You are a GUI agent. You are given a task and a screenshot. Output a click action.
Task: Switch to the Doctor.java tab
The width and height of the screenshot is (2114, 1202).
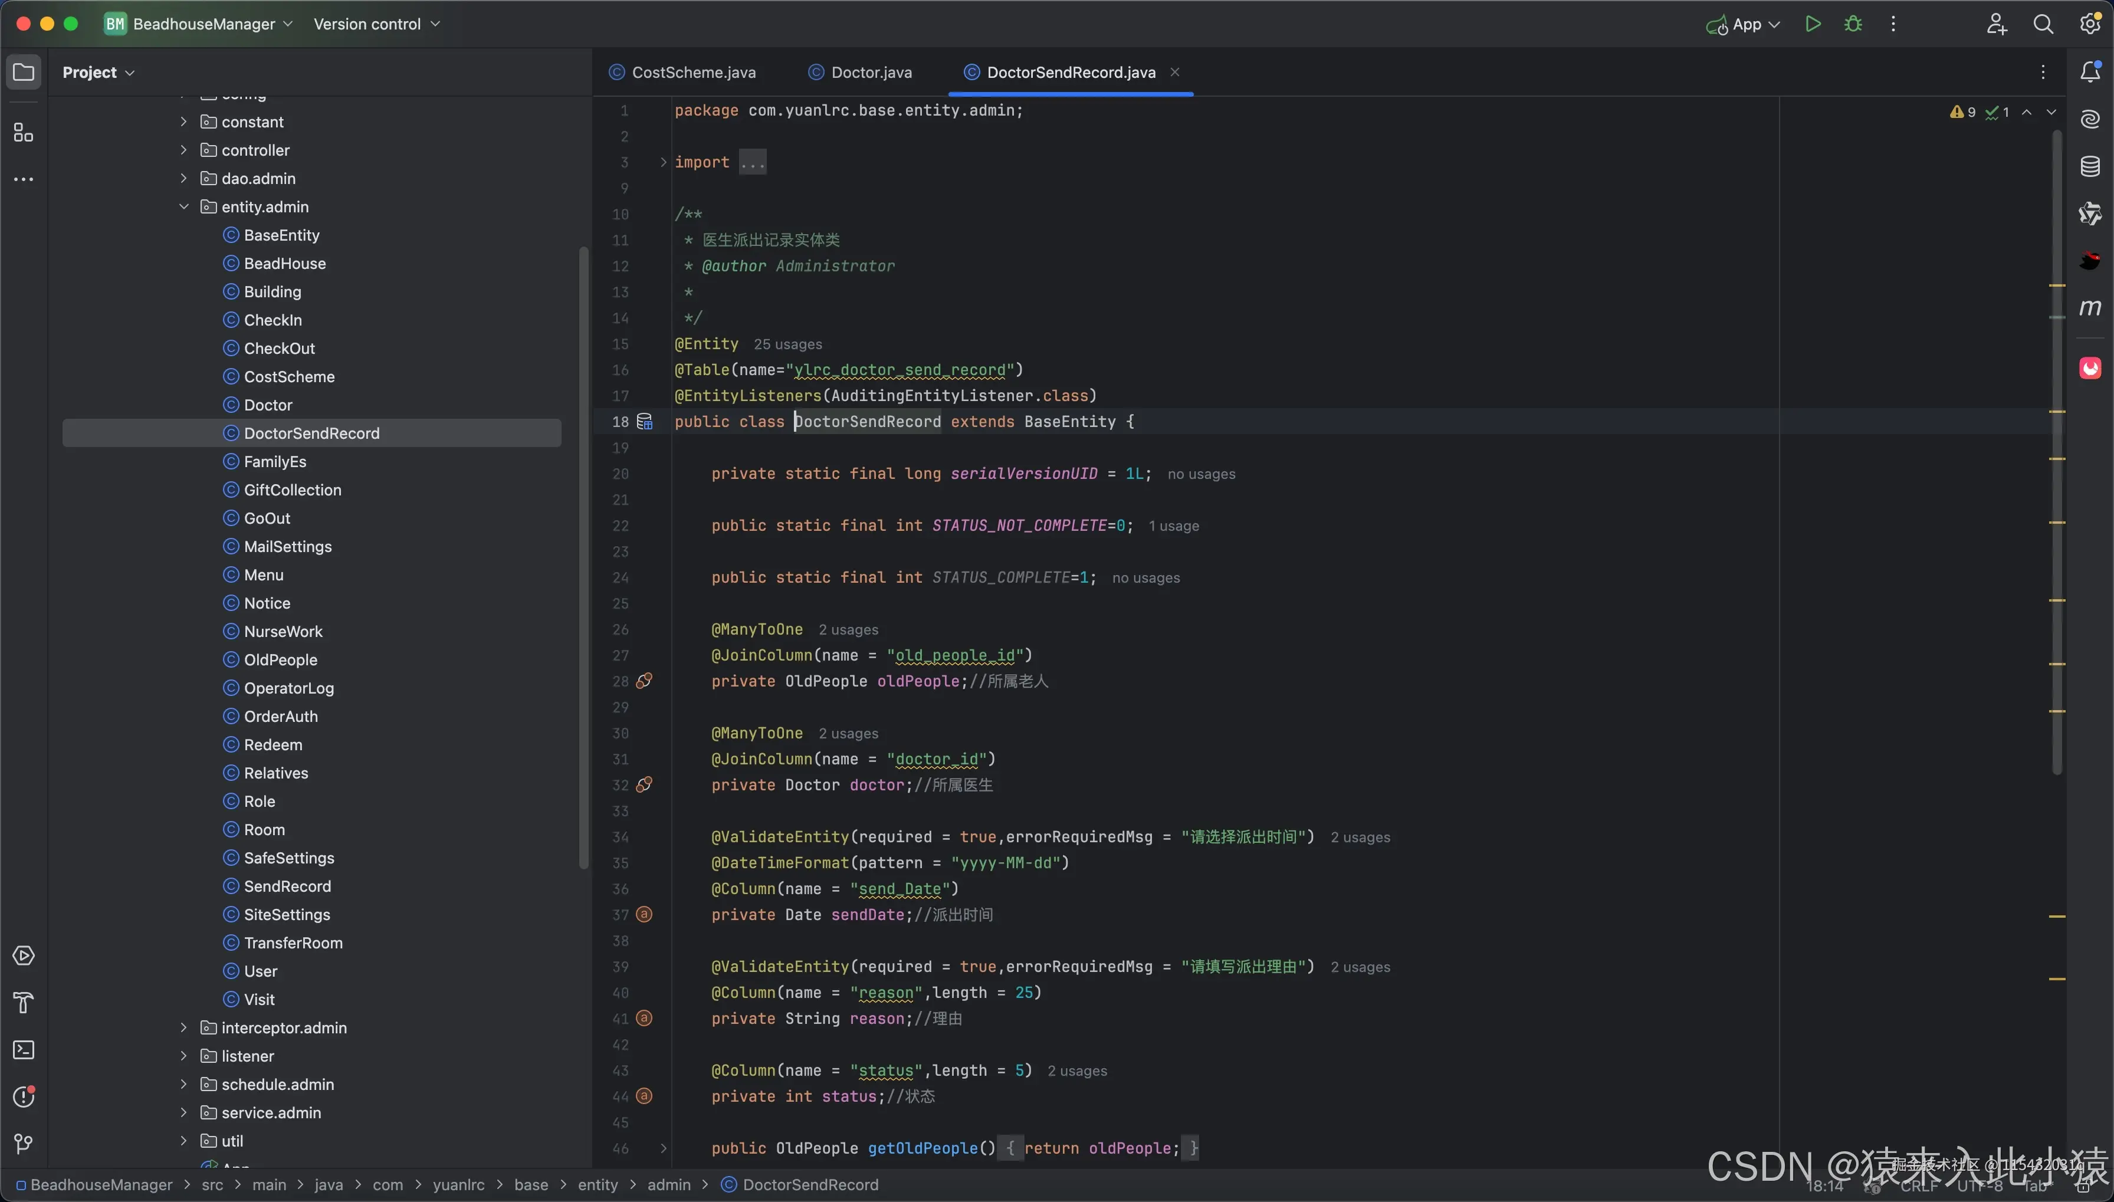pos(871,73)
